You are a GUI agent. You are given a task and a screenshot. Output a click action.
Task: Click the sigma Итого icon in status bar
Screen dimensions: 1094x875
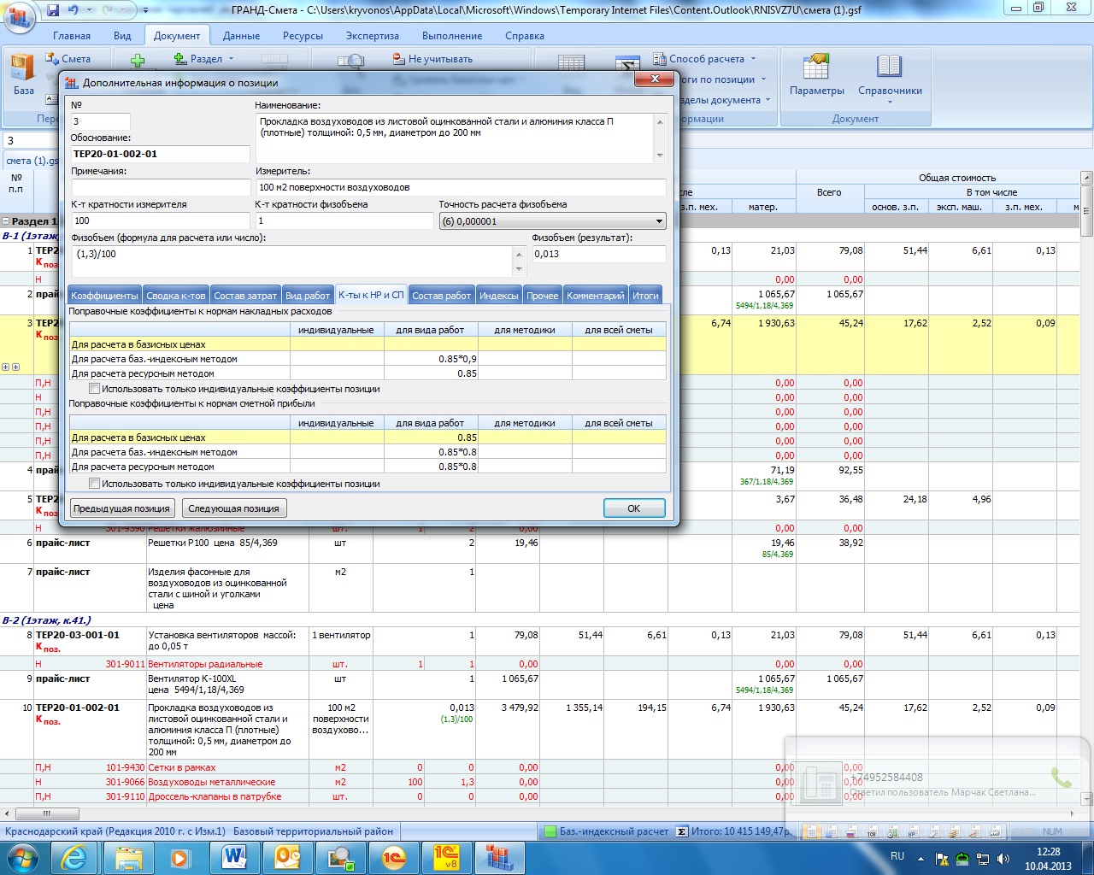pyautogui.click(x=681, y=831)
